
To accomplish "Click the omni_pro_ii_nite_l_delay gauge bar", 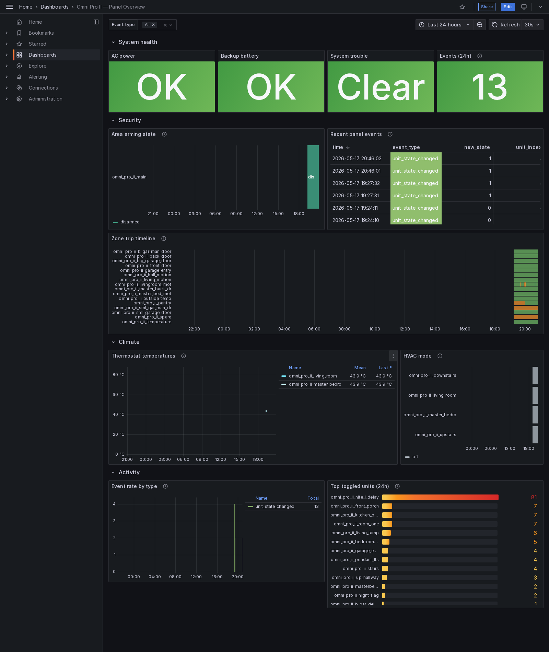I will click(440, 497).
